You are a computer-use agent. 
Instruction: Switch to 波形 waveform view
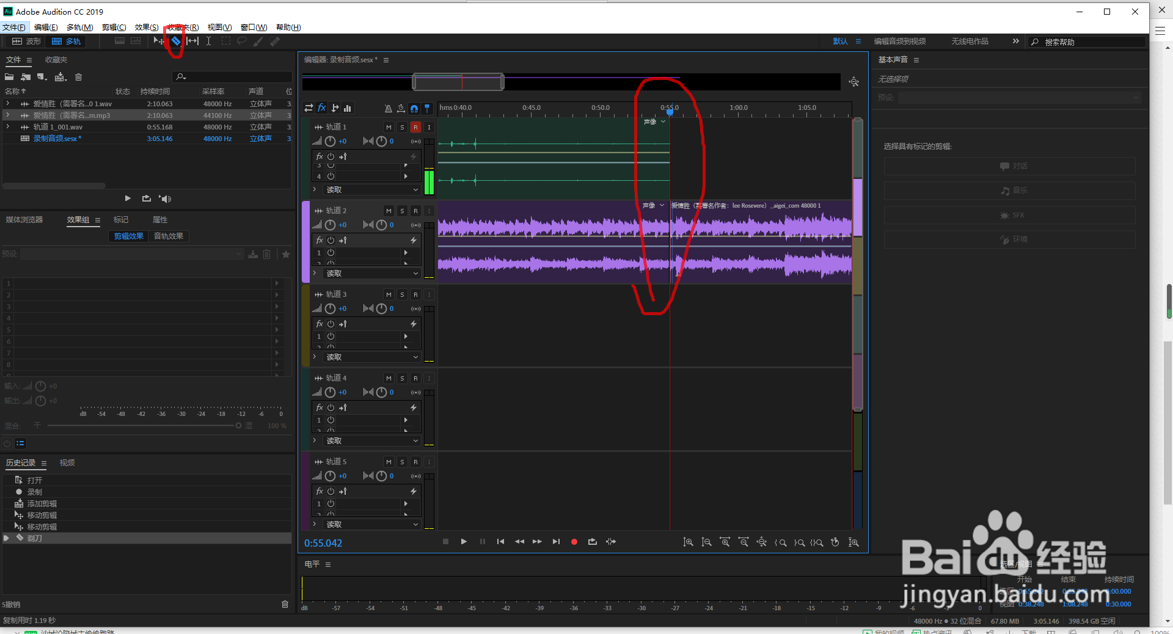tap(26, 41)
